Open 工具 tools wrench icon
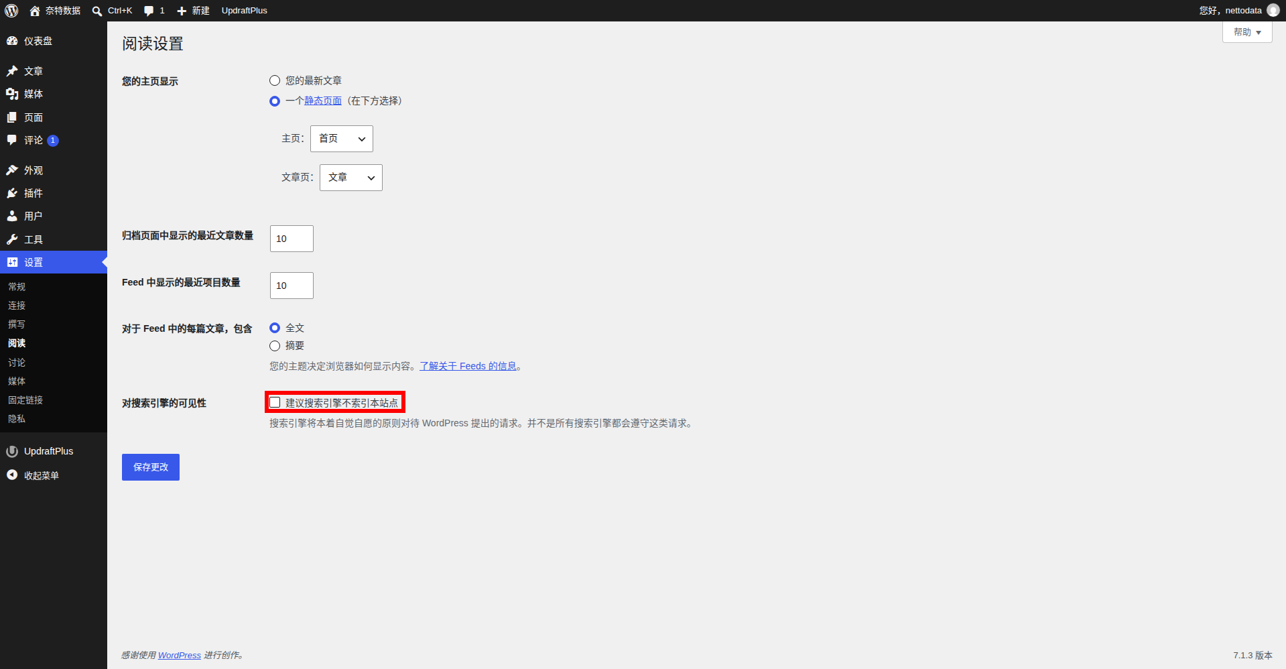The width and height of the screenshot is (1286, 669). pyautogui.click(x=12, y=239)
